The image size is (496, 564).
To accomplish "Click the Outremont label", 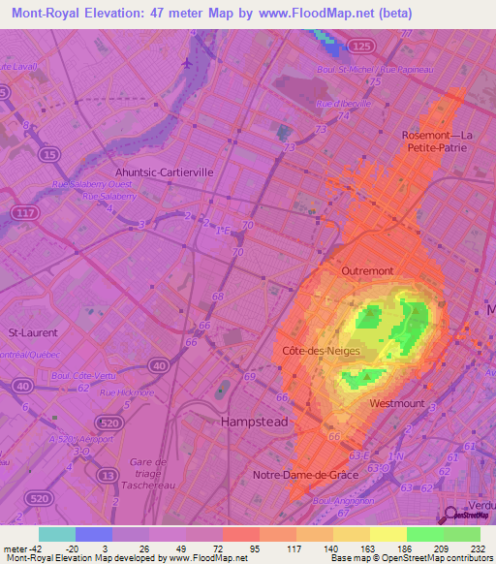I will 367,270.
